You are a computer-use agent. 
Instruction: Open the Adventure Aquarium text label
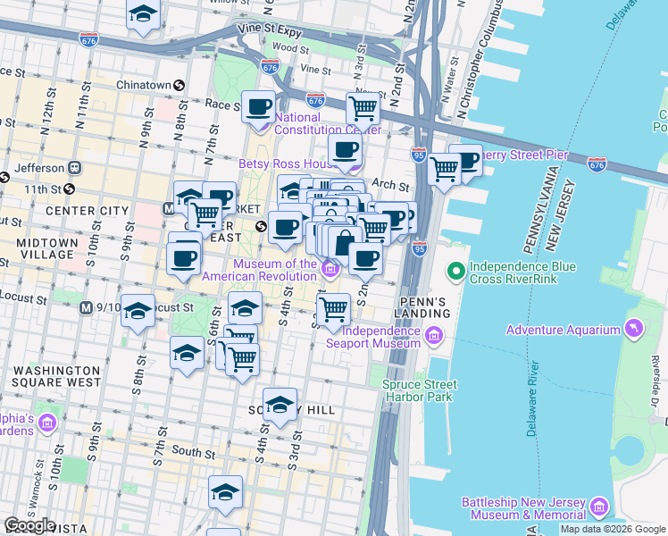[564, 330]
